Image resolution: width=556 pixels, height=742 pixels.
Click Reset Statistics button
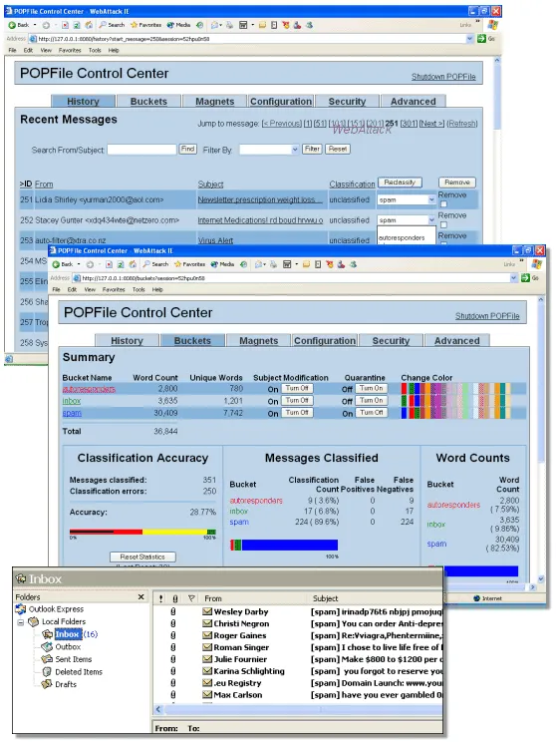(142, 556)
